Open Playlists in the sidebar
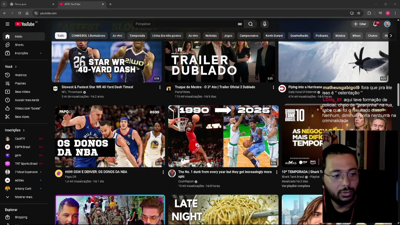Viewport: 400px width, 225px height. (24, 83)
